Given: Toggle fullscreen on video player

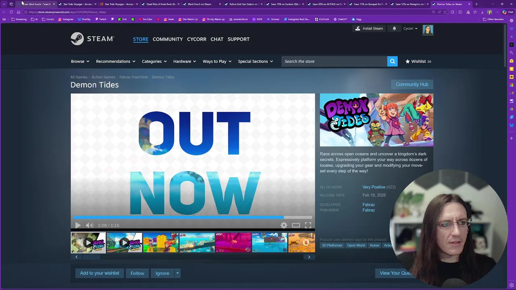Looking at the screenshot, I should [308, 226].
